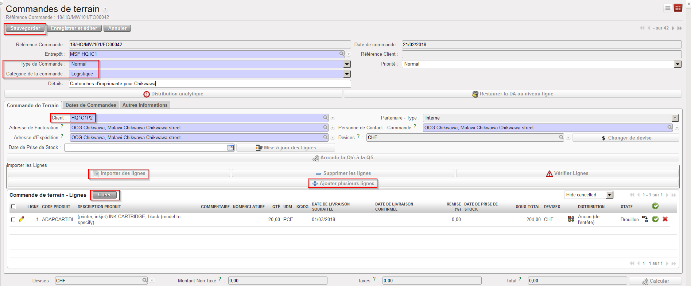Click the search icon in the Client field

325,118
